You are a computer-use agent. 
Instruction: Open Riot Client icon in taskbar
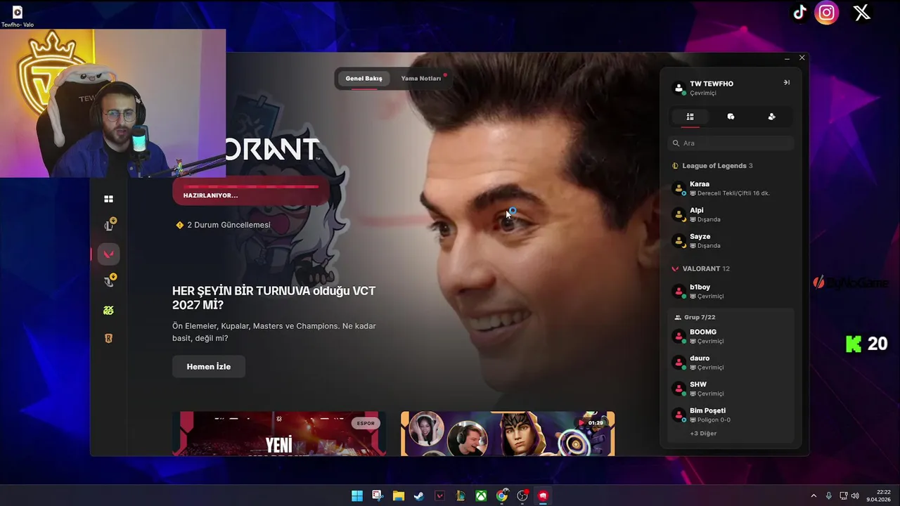(x=543, y=495)
